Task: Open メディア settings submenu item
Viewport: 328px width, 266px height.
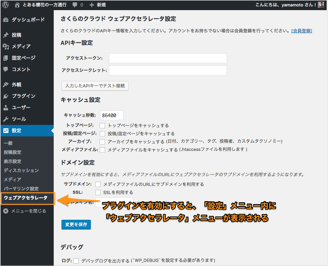Action: [12, 180]
